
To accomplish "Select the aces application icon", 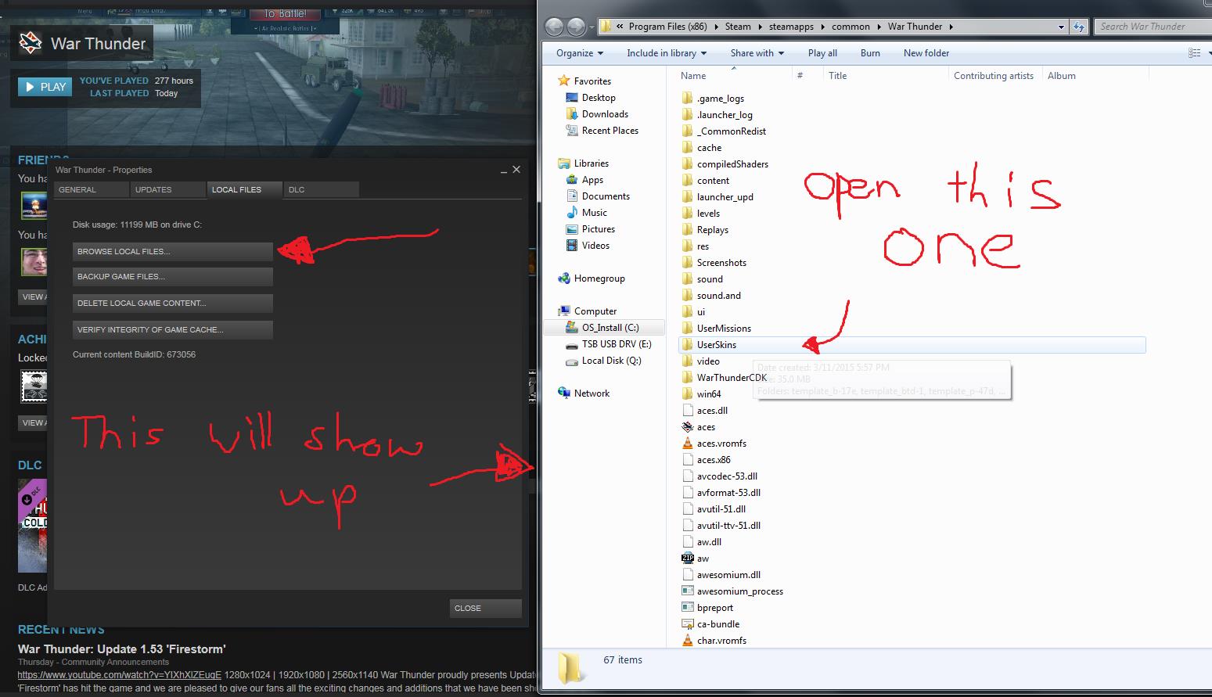I will coord(688,427).
